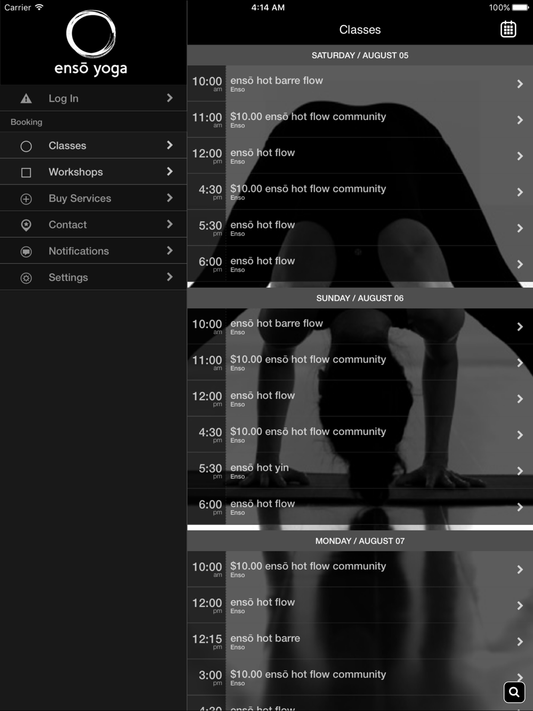Select Saturday 10:00 am ensō hot barre flow
This screenshot has height=711, width=533.
[360, 84]
